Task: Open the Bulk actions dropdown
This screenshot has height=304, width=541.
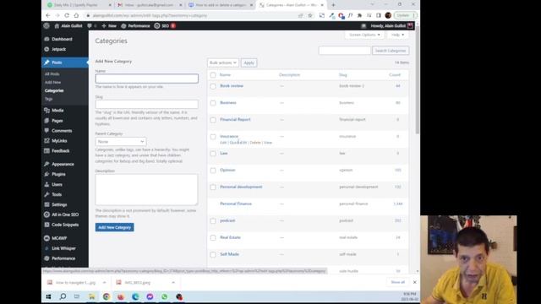Action: pos(222,62)
